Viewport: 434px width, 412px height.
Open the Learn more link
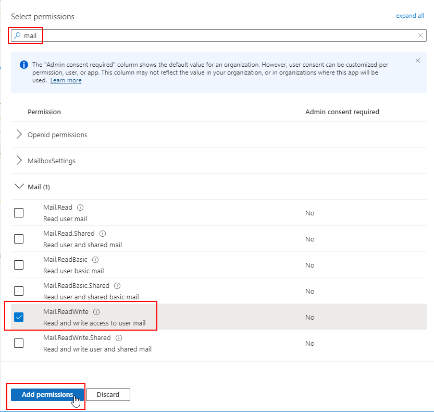tap(66, 80)
